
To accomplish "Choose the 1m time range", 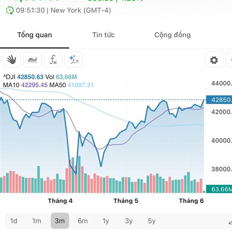I will point(37,221).
